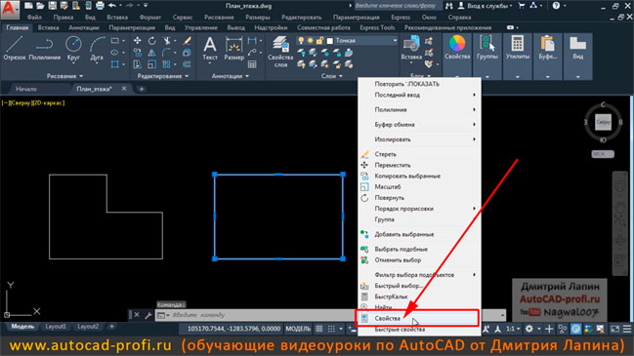Open the annotation scale 1:1 dropdown
This screenshot has height=356, width=634.
pos(513,329)
